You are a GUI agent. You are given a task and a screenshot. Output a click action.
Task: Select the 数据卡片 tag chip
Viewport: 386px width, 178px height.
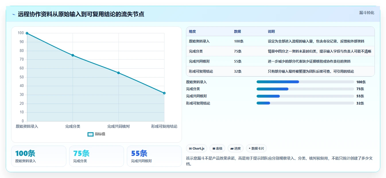click(x=256, y=148)
